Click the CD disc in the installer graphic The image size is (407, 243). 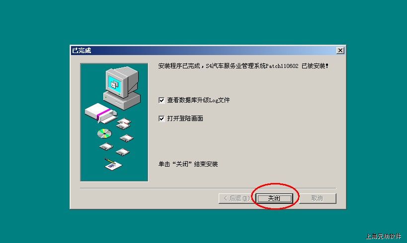[x=104, y=134]
